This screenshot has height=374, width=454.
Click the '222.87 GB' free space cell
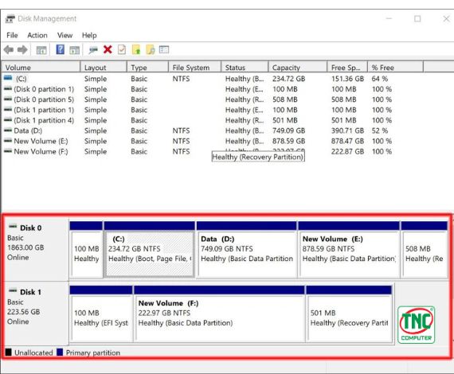pyautogui.click(x=347, y=151)
